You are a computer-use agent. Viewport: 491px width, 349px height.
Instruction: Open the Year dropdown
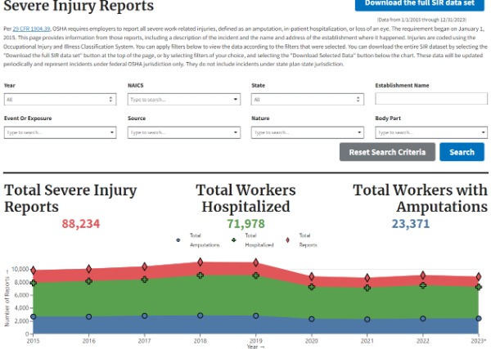[60, 100]
